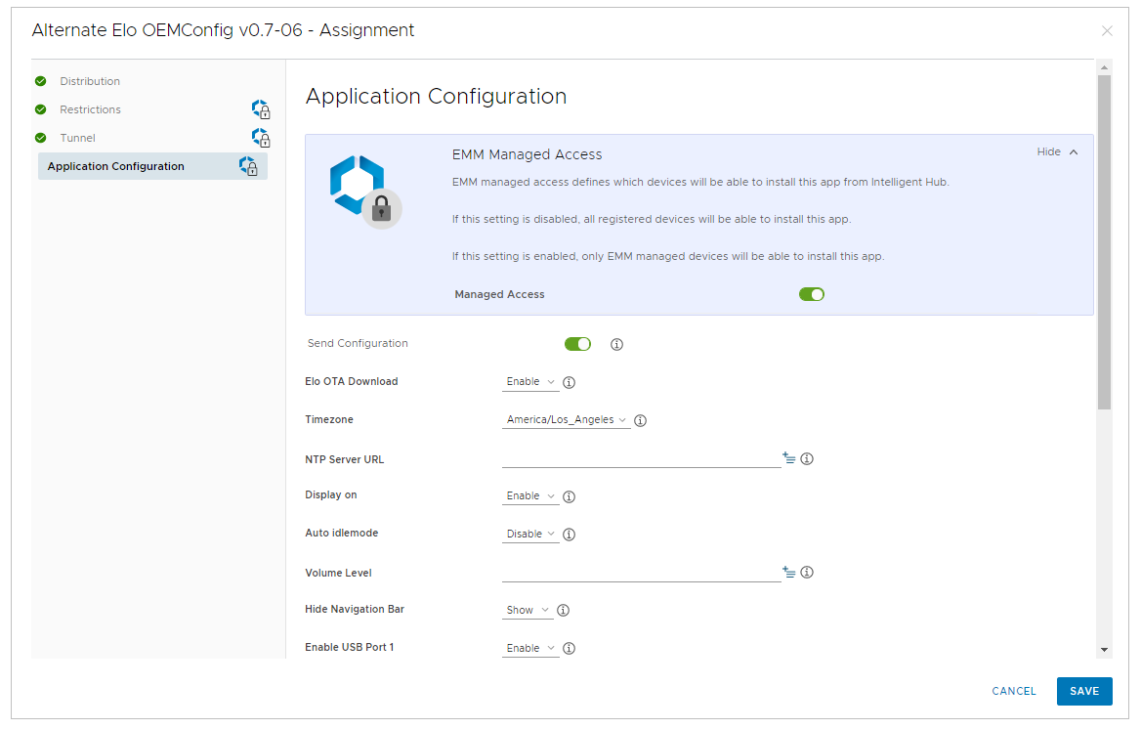
Task: Open the Elo OTA Download dropdown
Action: (x=530, y=382)
